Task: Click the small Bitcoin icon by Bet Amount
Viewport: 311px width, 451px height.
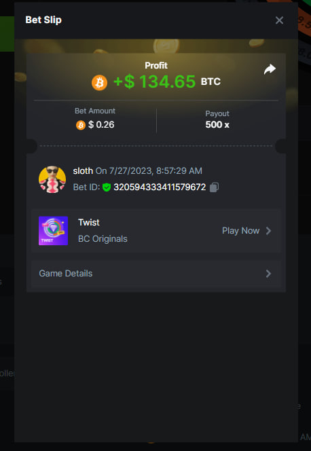Action: tap(81, 125)
